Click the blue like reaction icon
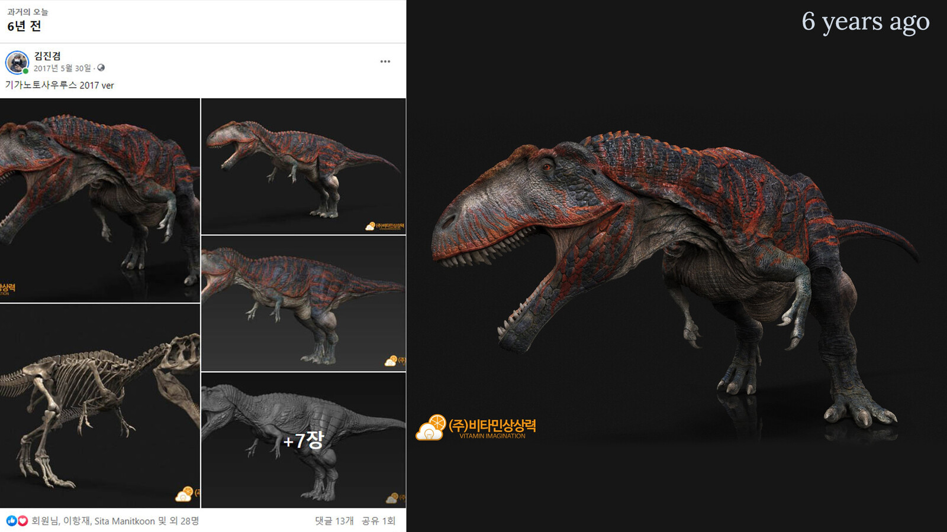The width and height of the screenshot is (947, 532). coord(12,521)
